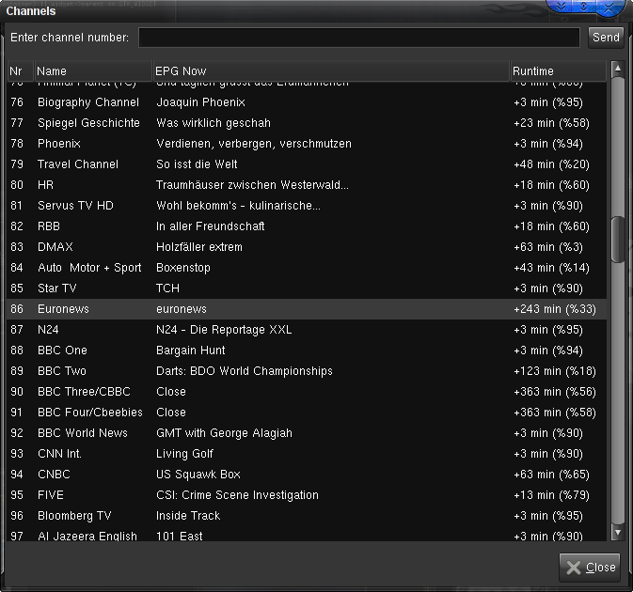Select the N24 channel name

tap(48, 330)
